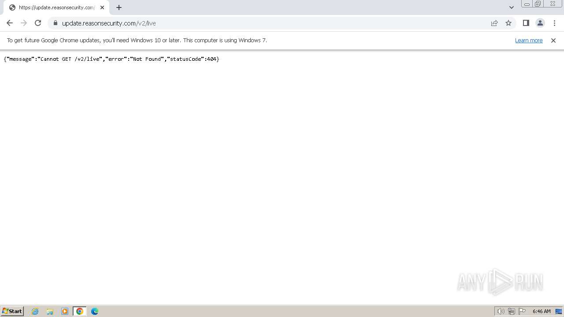Click the JSON 404 error message text
The height and width of the screenshot is (317, 564).
tap(111, 59)
